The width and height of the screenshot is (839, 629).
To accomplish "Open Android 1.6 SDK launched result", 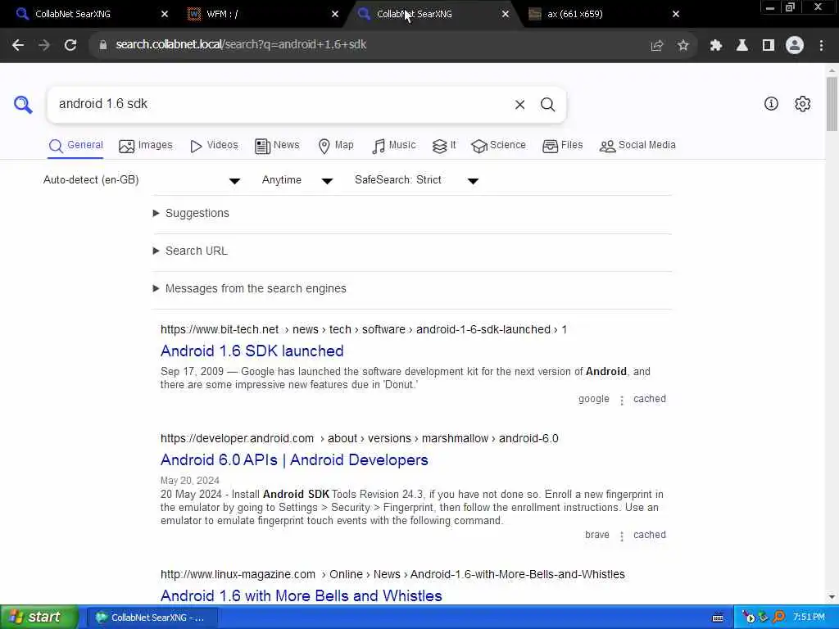I will pos(252,351).
